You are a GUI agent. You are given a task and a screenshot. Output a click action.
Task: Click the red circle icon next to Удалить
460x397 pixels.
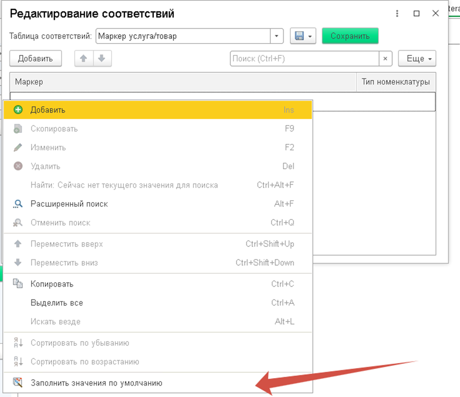pos(18,166)
